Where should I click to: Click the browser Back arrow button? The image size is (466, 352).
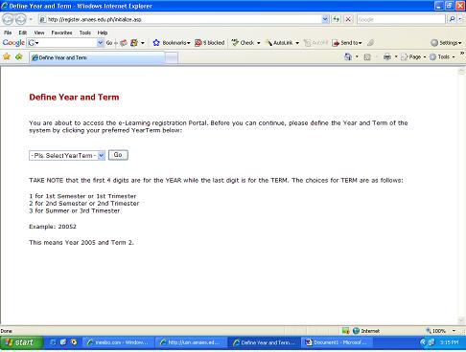click(x=8, y=19)
